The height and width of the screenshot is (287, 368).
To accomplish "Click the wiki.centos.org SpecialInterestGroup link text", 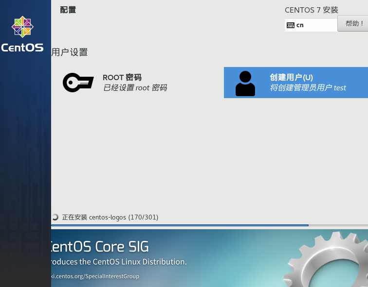I will coord(95,276).
